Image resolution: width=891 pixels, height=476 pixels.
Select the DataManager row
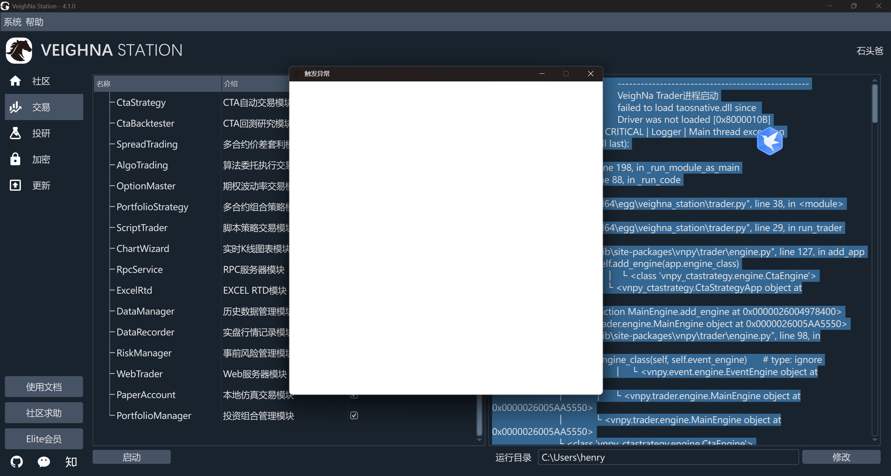coord(145,311)
